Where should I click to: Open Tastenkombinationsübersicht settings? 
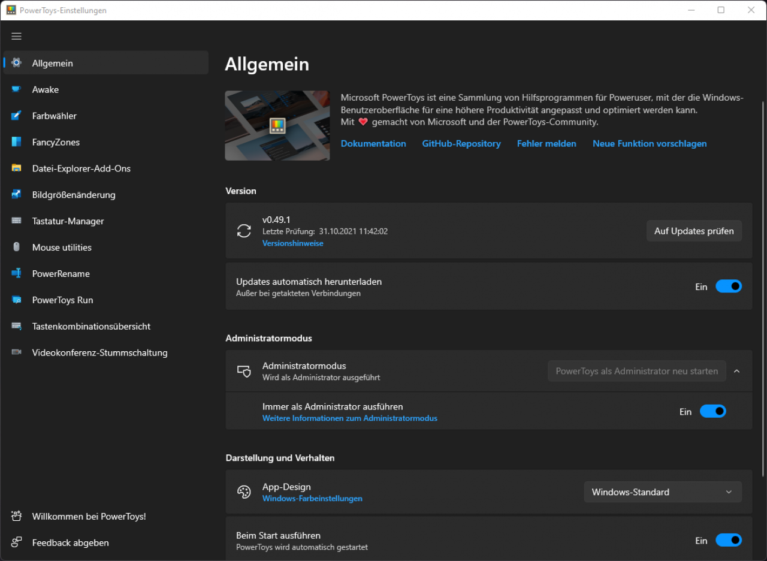(x=106, y=327)
